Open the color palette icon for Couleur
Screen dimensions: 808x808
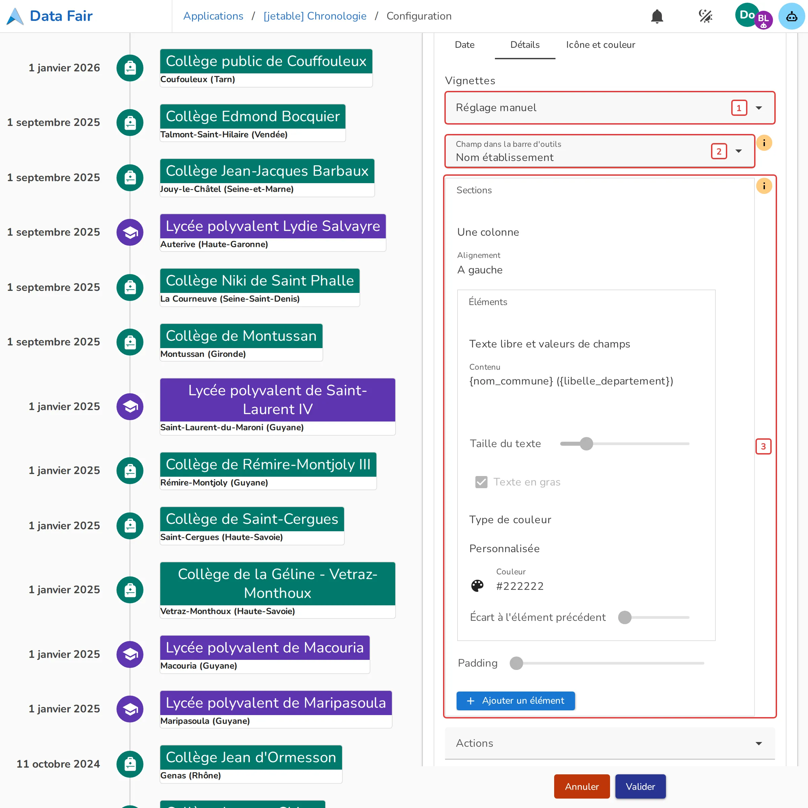[477, 585]
